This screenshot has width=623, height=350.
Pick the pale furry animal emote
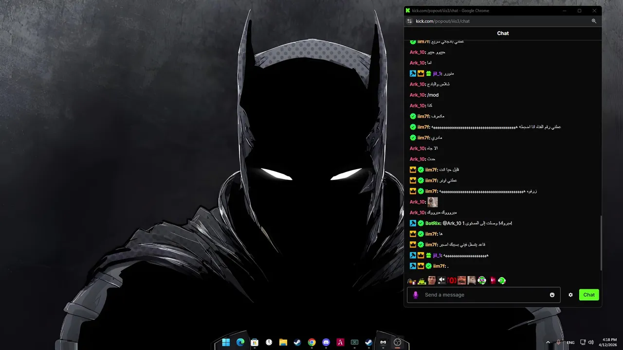pos(472,280)
